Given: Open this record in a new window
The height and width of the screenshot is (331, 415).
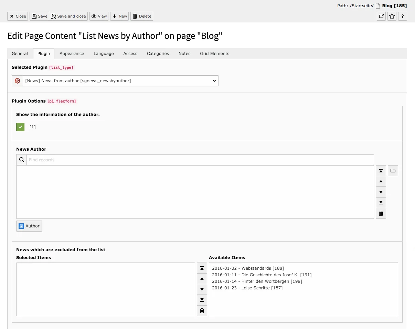Looking at the screenshot, I should click(x=381, y=16).
